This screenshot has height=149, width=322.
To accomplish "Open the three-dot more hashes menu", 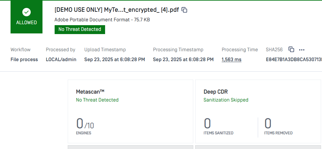I will click(x=302, y=50).
